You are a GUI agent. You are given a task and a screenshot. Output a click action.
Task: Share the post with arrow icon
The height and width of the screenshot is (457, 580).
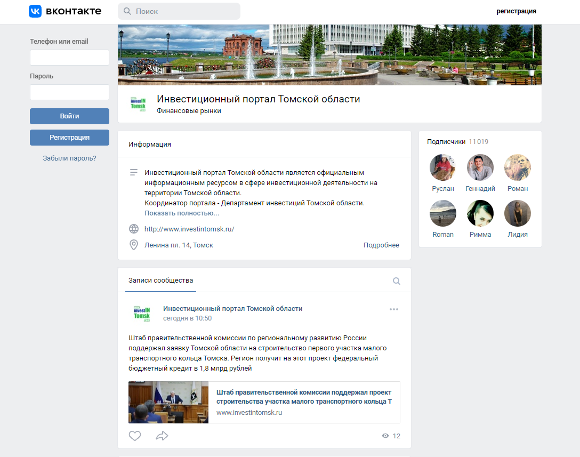click(162, 436)
